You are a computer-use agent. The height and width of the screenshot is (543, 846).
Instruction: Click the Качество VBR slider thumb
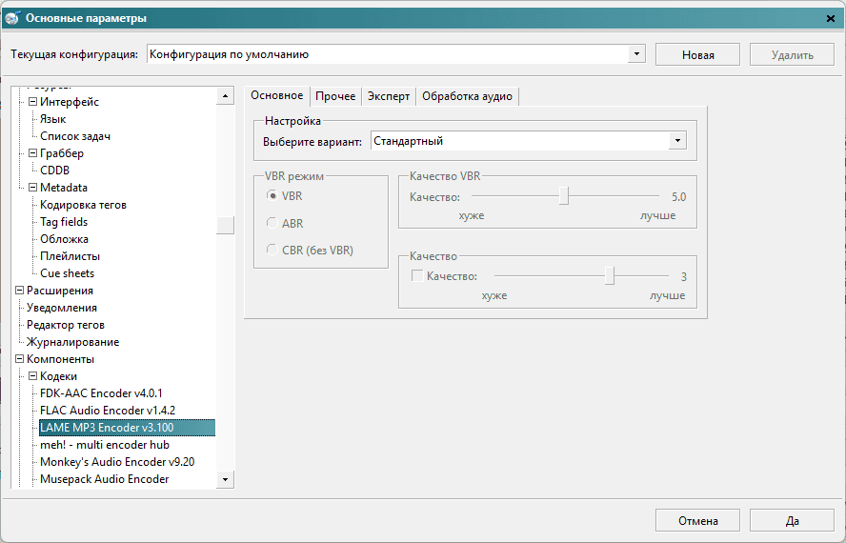click(564, 196)
